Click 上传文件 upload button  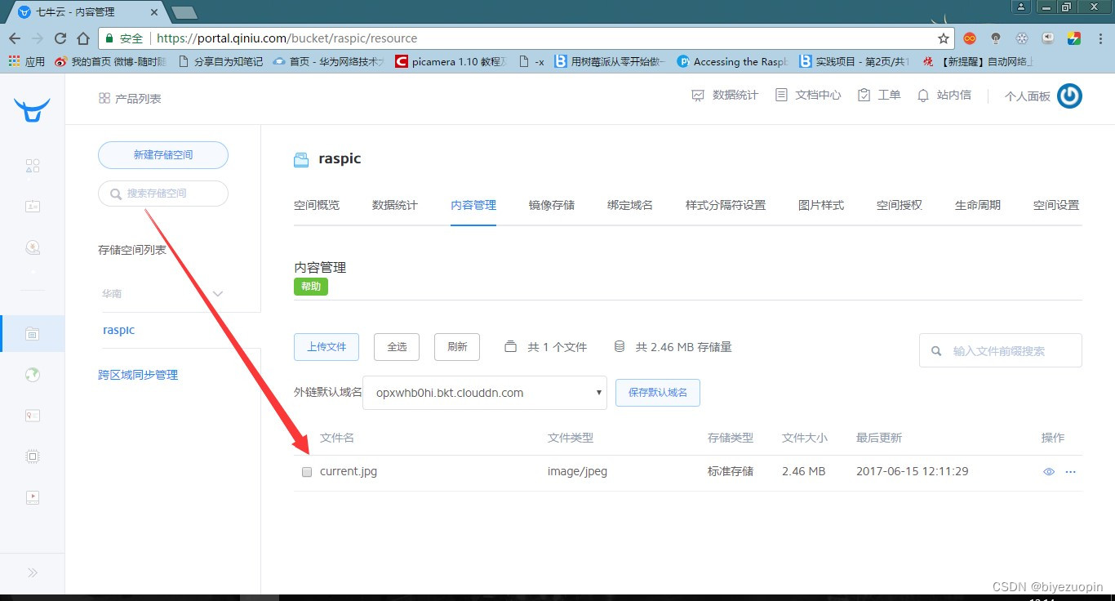coord(327,347)
